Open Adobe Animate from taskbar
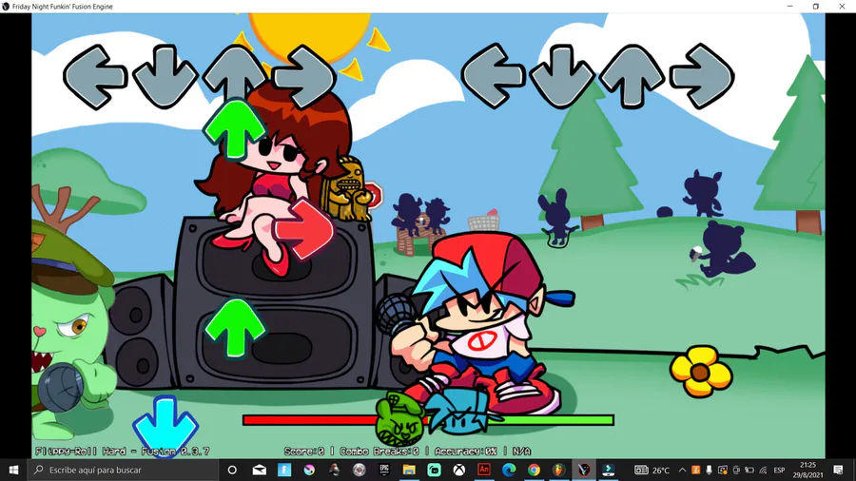Screen dimensions: 856x481 (484, 470)
